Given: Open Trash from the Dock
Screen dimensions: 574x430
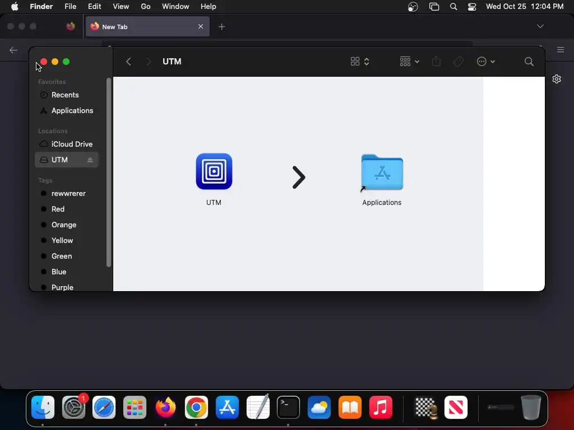Looking at the screenshot, I should point(531,408).
